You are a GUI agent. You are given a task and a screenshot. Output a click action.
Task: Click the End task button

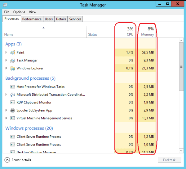point(169,160)
